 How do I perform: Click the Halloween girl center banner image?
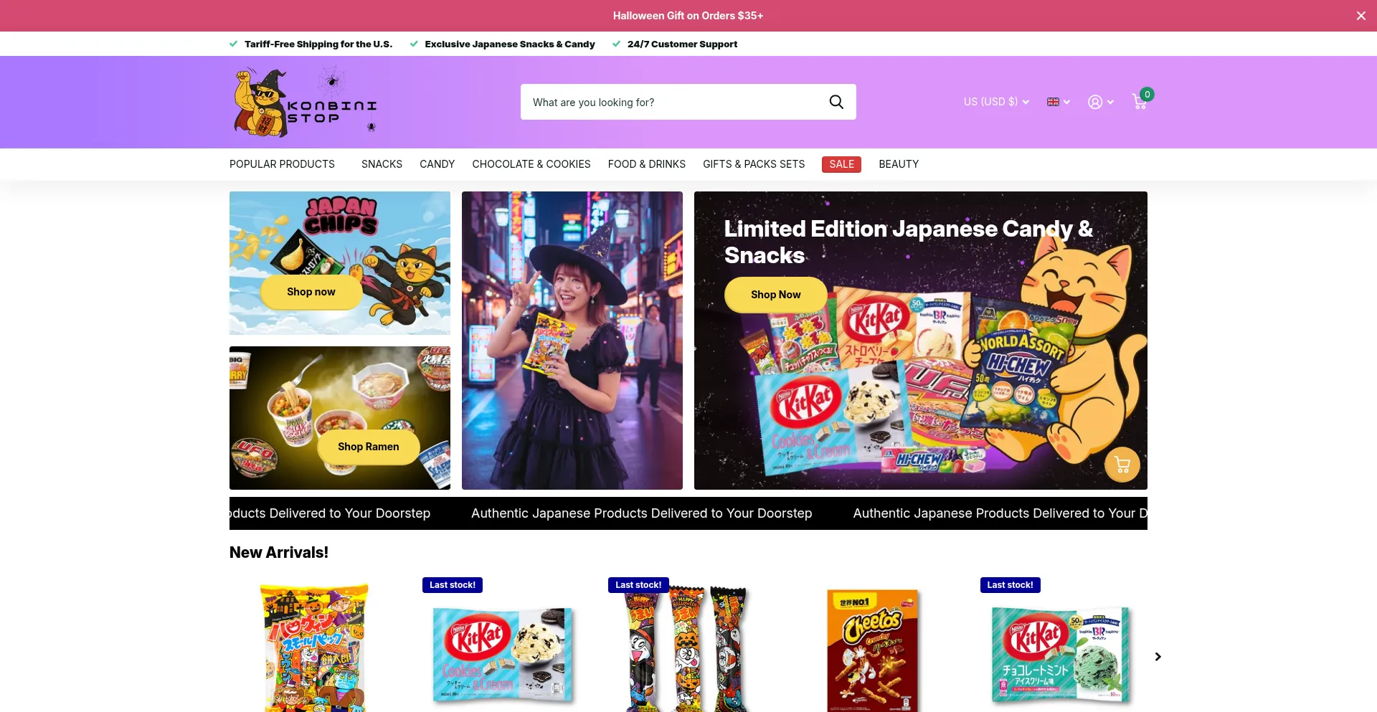pos(572,341)
